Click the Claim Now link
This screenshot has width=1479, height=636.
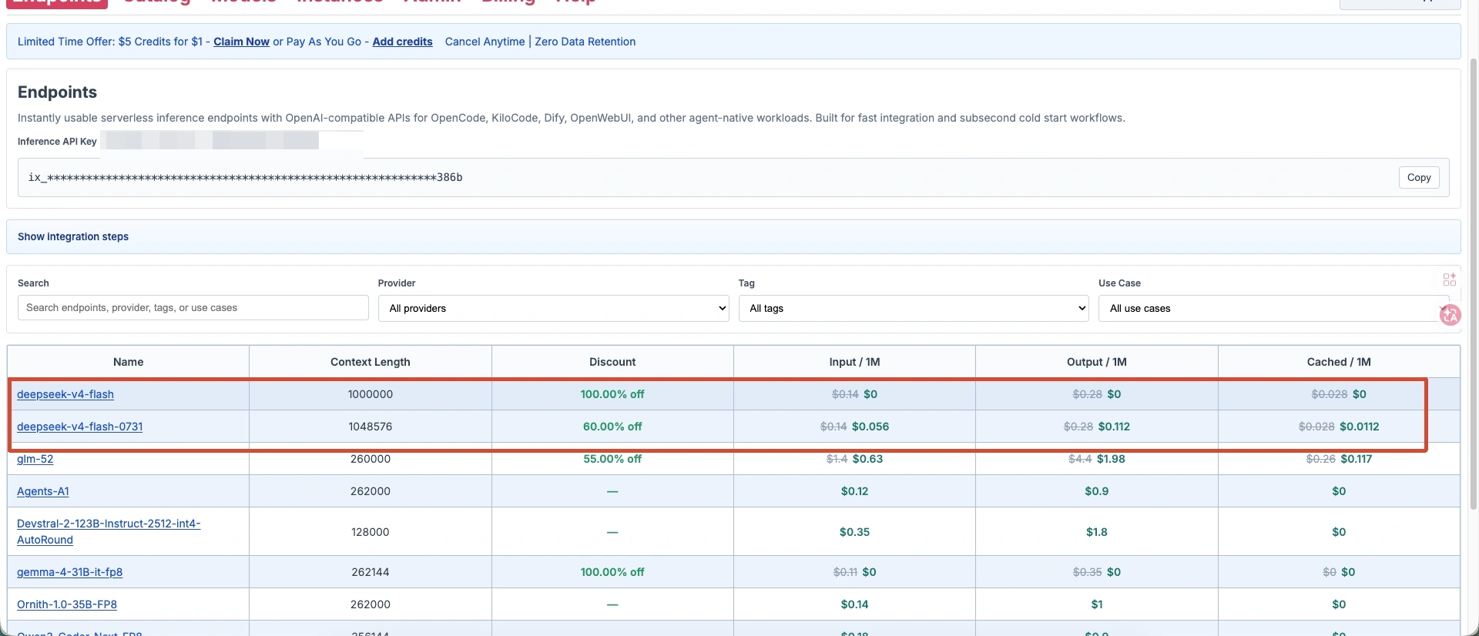[241, 42]
